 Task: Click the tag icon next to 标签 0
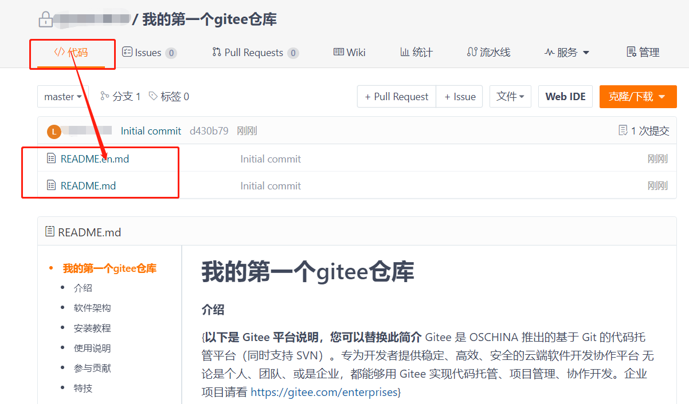(x=153, y=96)
